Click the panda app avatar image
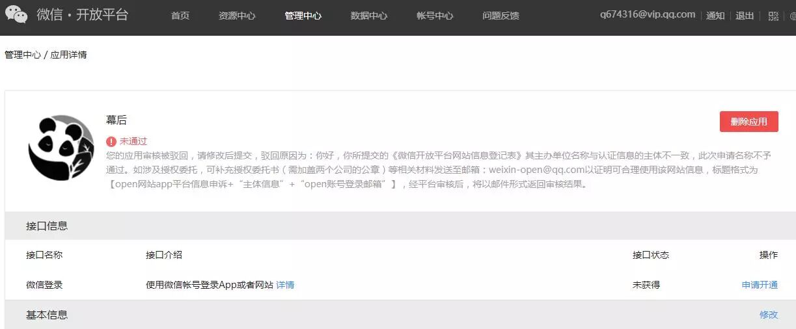 point(61,148)
